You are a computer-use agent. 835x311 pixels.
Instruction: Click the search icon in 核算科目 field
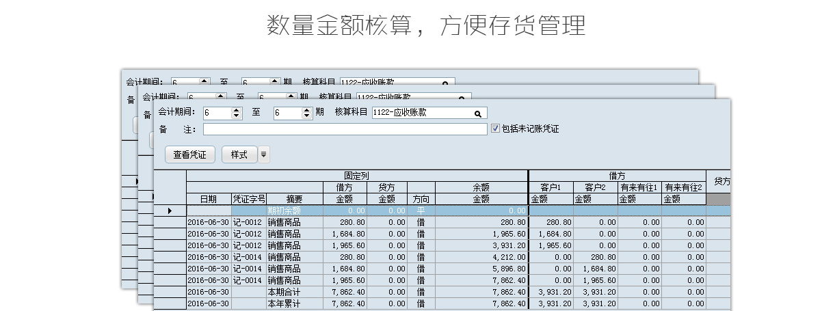coord(478,113)
